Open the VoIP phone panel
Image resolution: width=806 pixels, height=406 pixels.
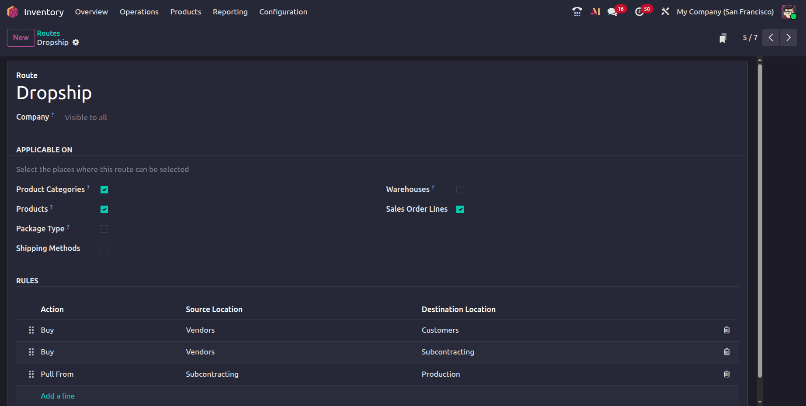[x=577, y=11]
